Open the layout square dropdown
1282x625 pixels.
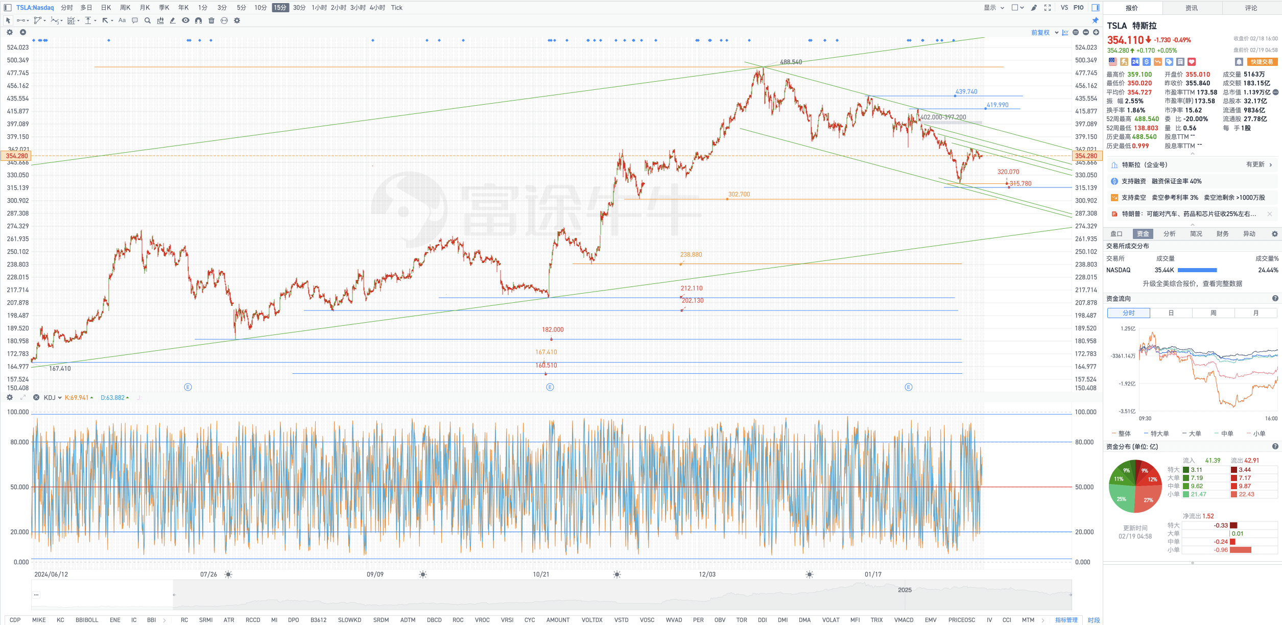click(1017, 8)
